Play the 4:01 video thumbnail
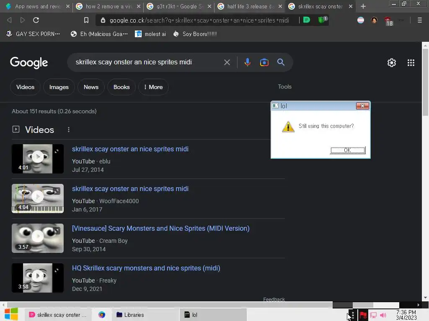 [38, 158]
